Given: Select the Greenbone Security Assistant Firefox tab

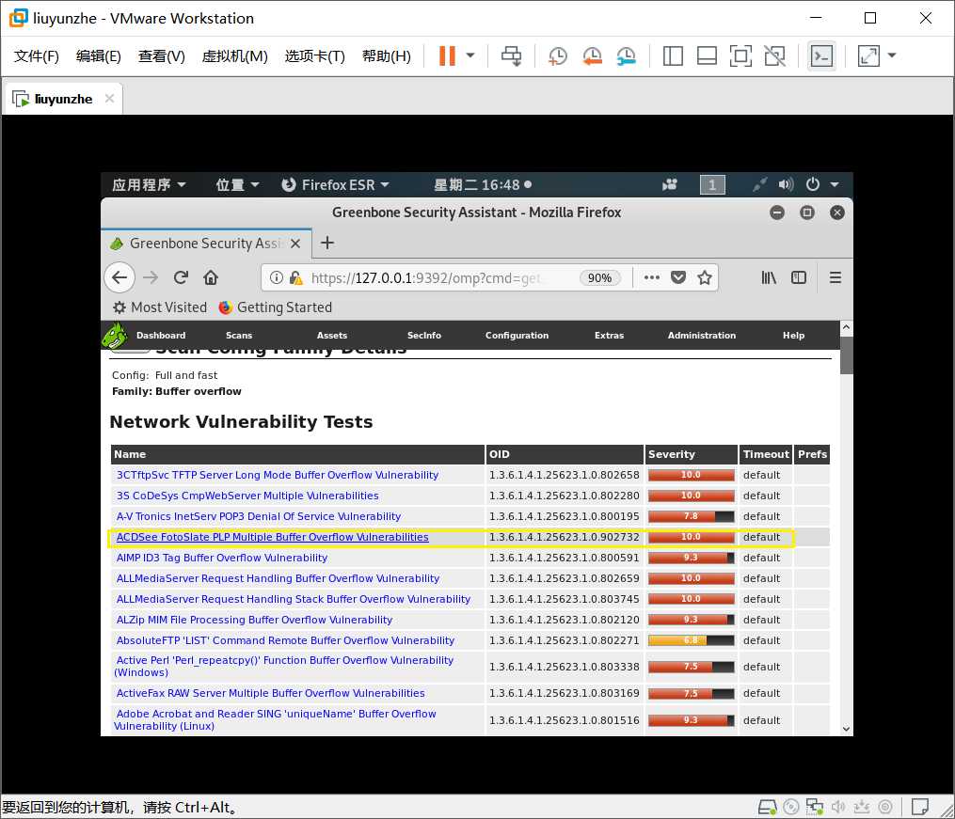Looking at the screenshot, I should (206, 244).
